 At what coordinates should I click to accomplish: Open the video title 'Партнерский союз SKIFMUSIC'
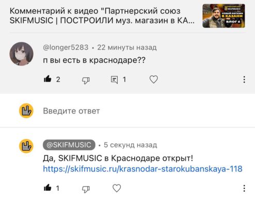102,16
